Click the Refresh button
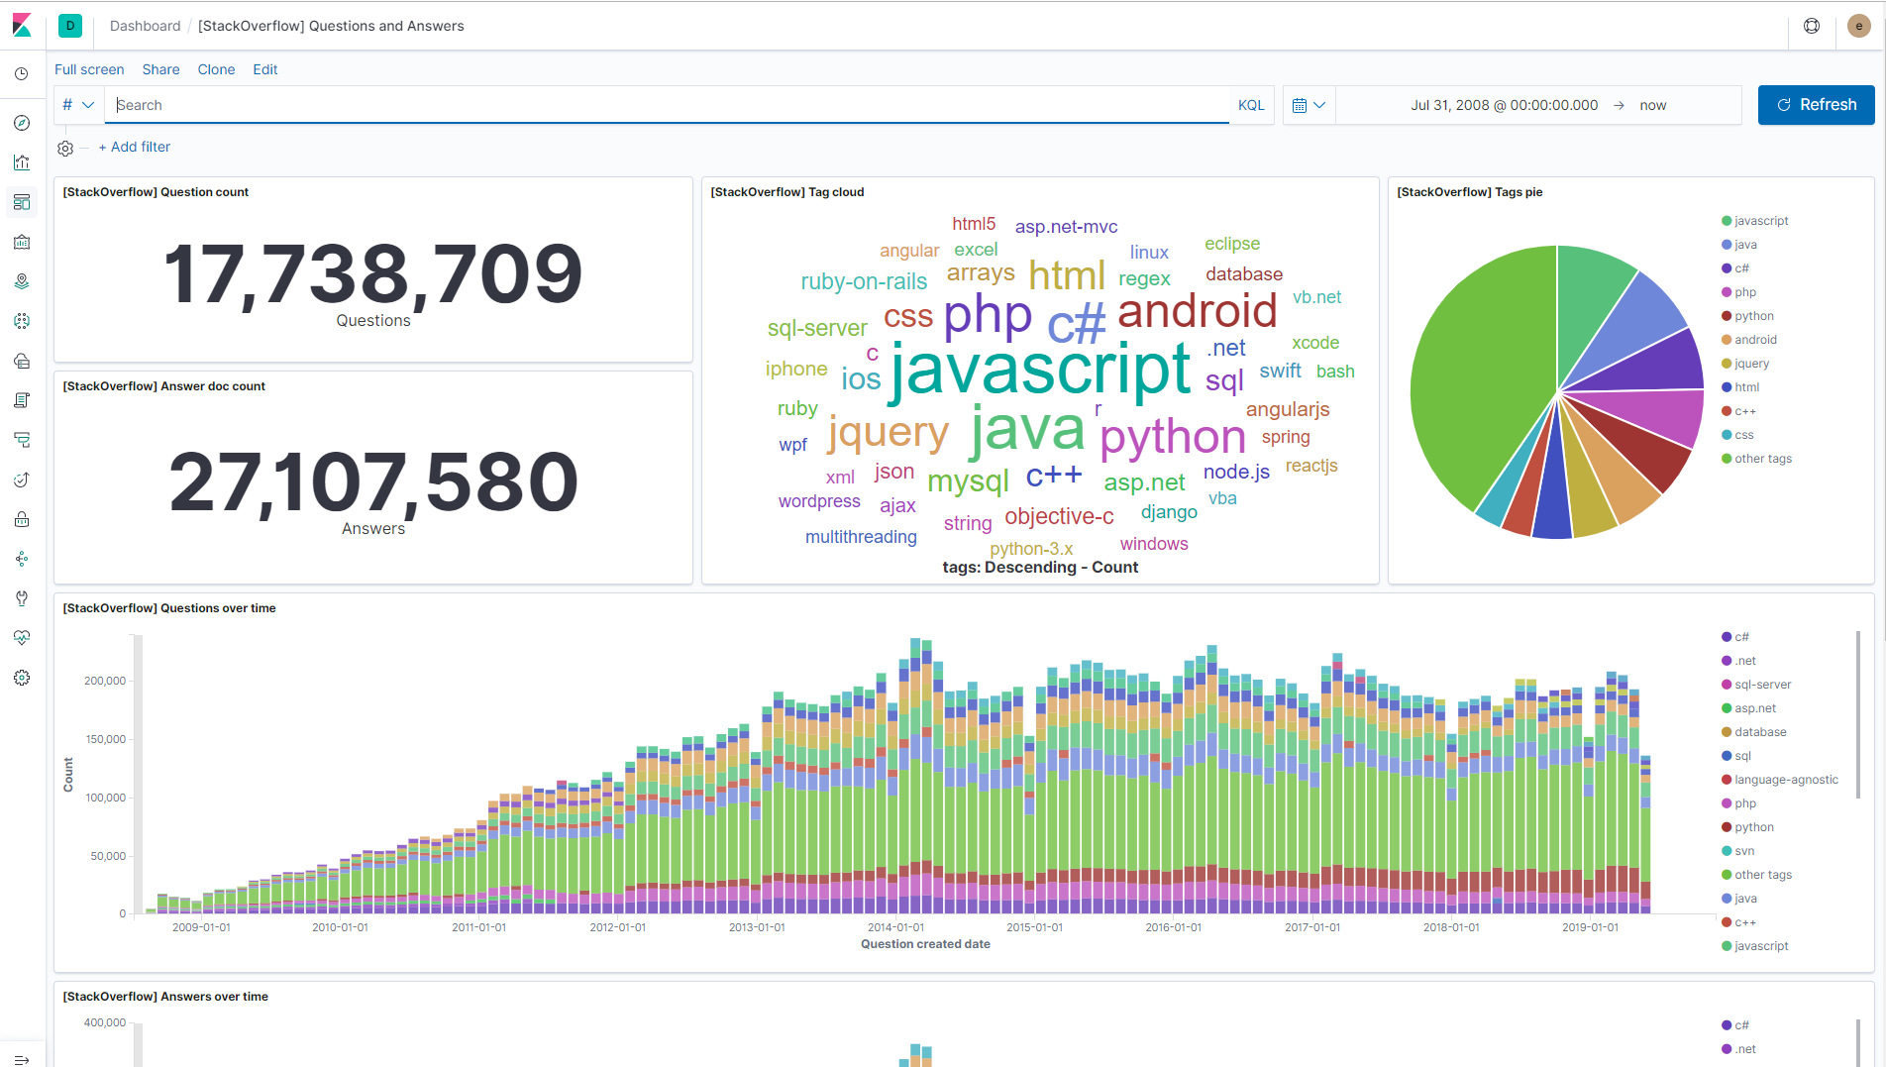The width and height of the screenshot is (1886, 1067). (1816, 105)
